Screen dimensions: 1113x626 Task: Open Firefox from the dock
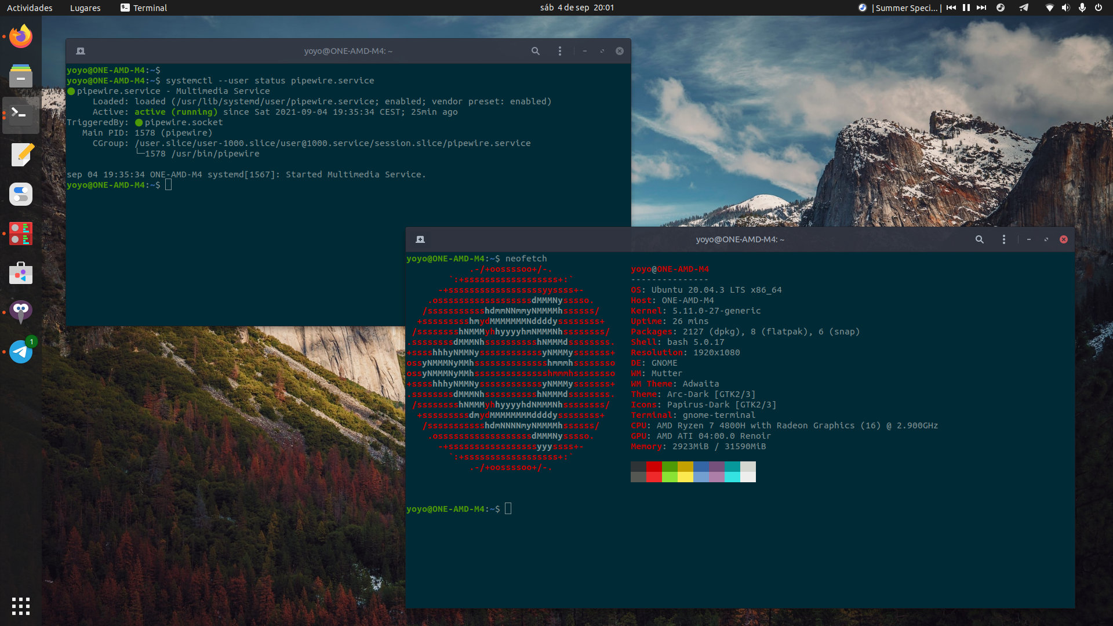[21, 37]
